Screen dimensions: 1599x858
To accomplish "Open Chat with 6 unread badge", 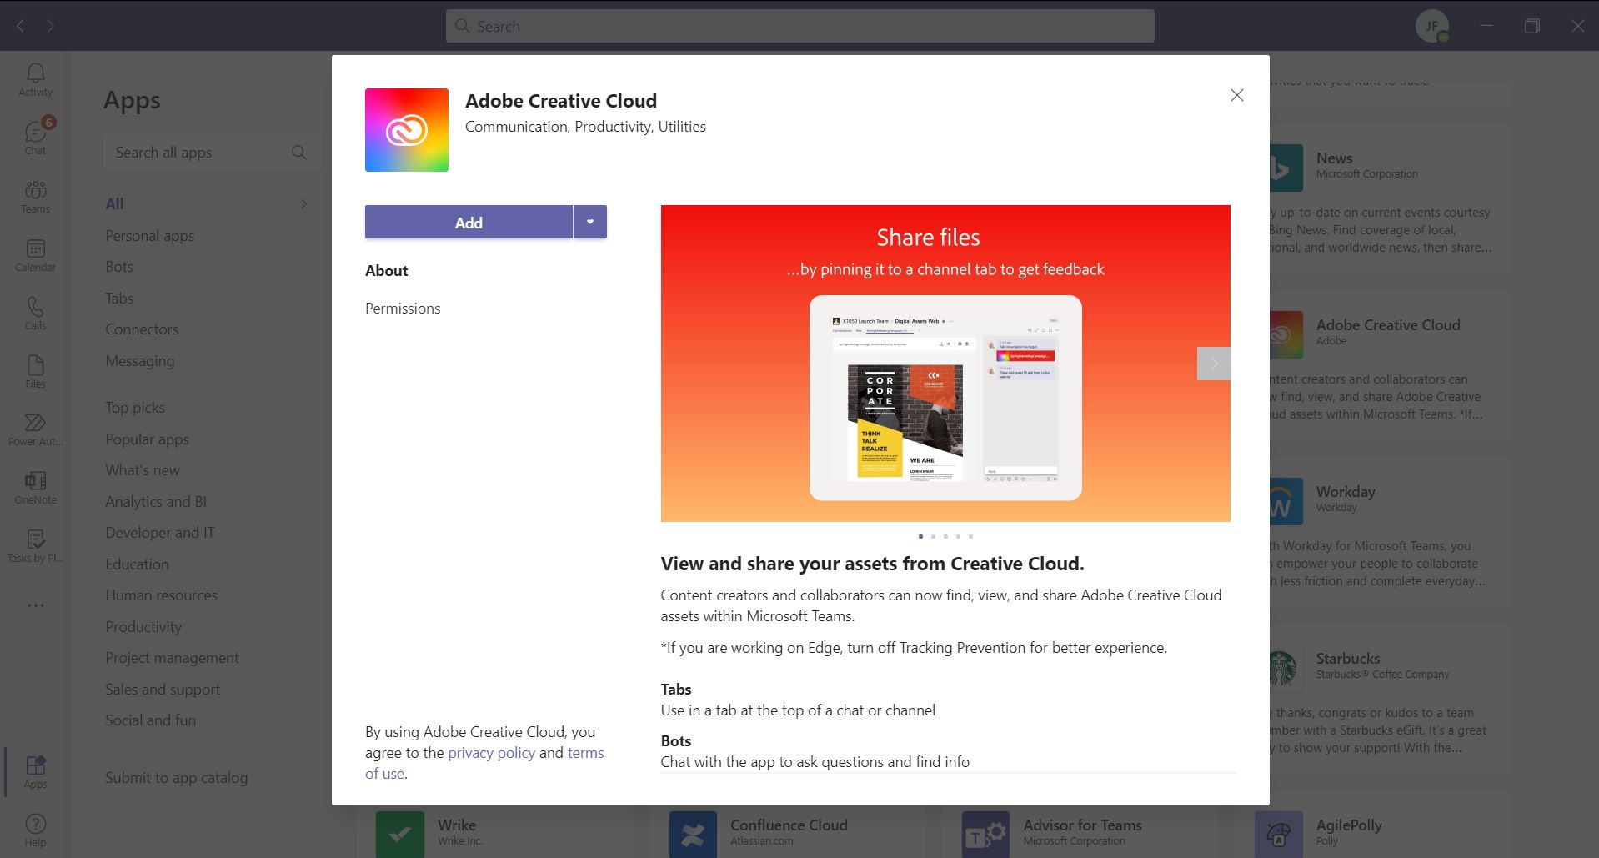I will [35, 138].
